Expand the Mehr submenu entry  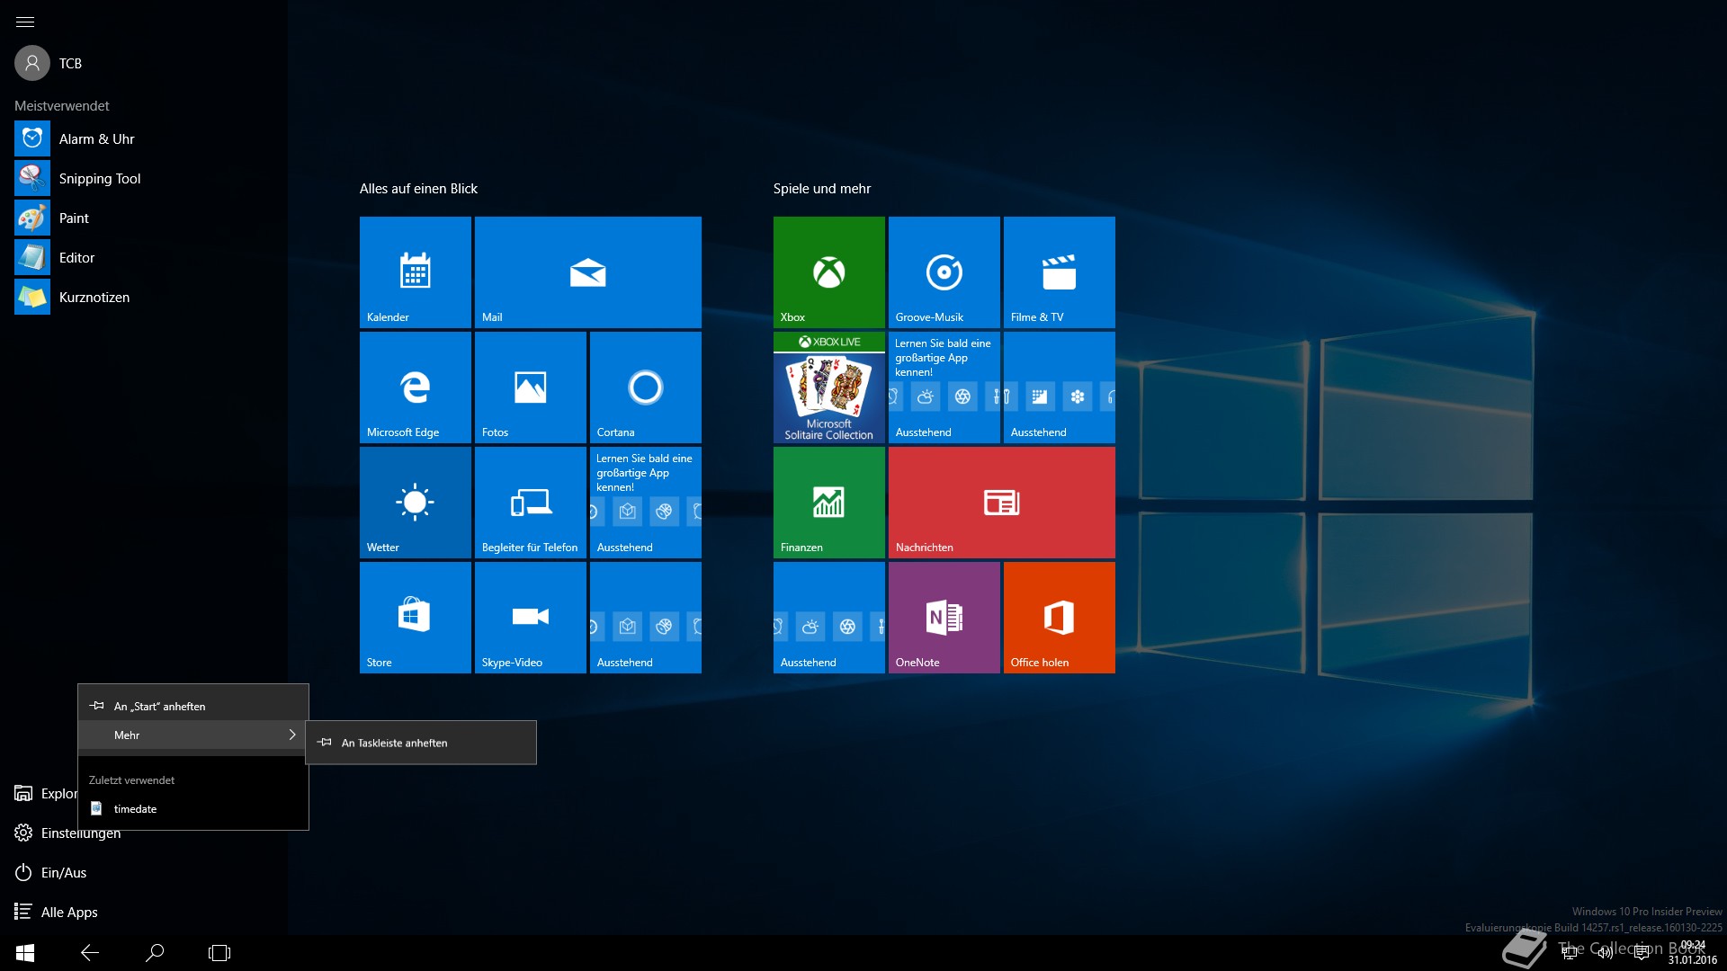coord(193,735)
